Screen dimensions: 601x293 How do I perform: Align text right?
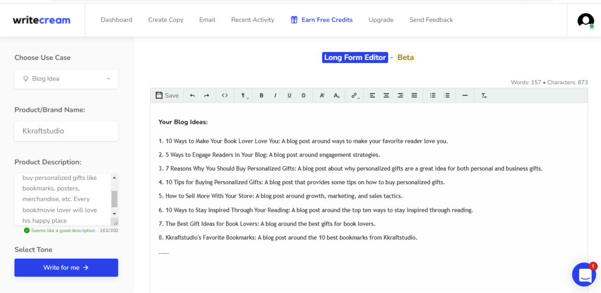coord(400,95)
